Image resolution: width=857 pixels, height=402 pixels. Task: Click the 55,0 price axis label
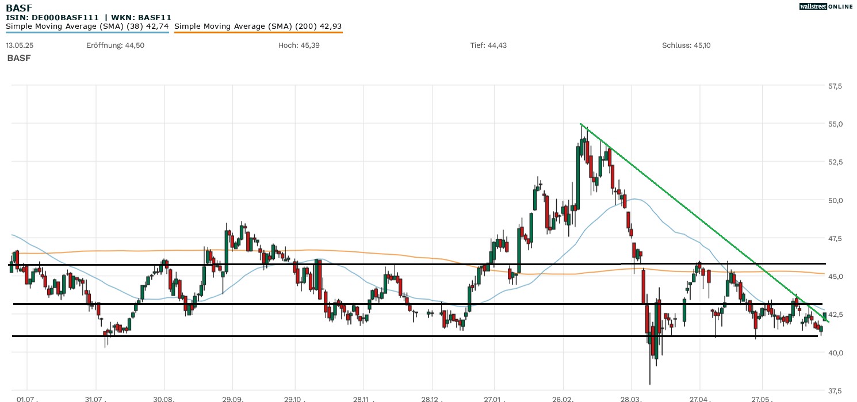[x=835, y=124]
